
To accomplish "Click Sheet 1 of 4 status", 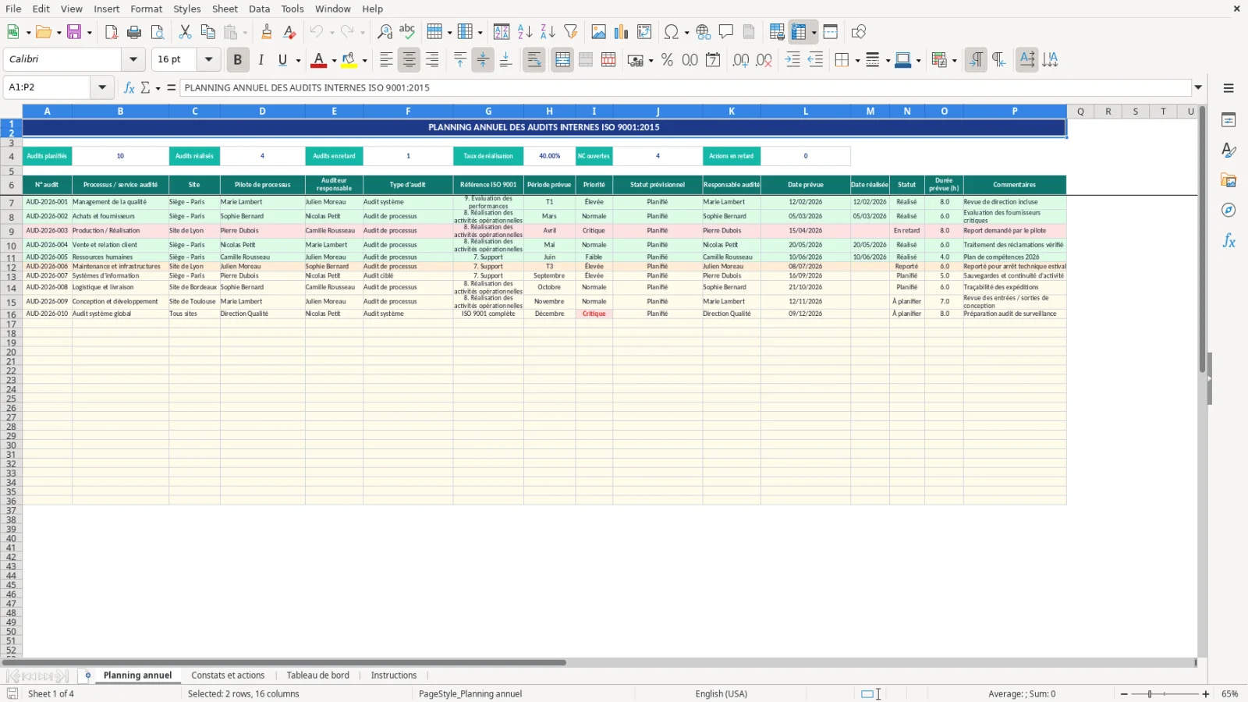I will pyautogui.click(x=51, y=693).
